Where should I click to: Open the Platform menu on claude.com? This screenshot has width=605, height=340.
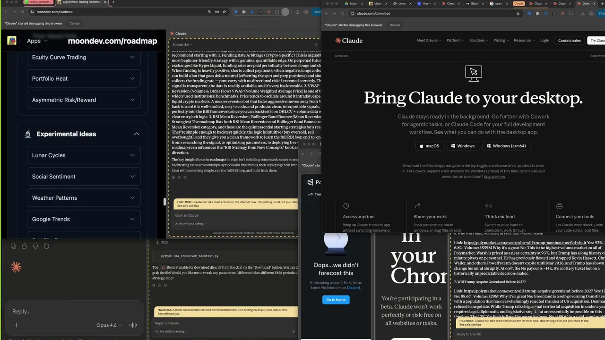click(455, 41)
